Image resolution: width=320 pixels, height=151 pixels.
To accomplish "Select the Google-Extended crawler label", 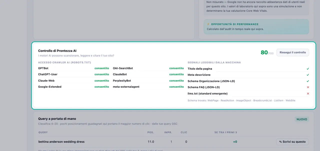I will (x=50, y=87).
